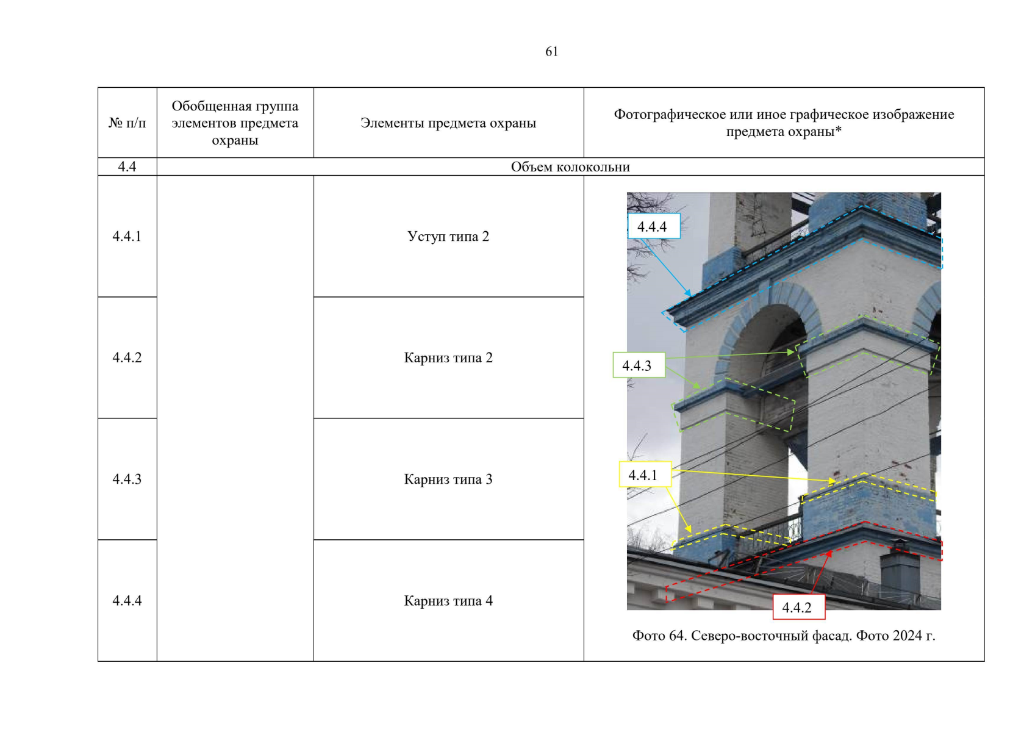Screen dimensions: 1035x732
Task: Select the "Карниз типа 4" cell
Action: [448, 601]
